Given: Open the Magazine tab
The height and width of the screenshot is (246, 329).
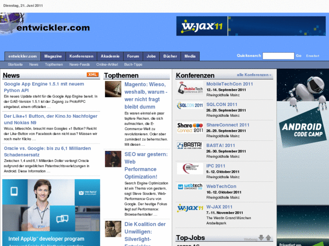Looking at the screenshot, I should click(53, 56).
